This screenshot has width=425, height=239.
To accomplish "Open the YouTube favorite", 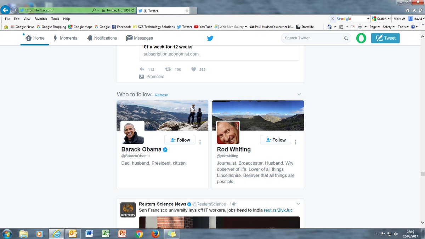I will [x=203, y=27].
